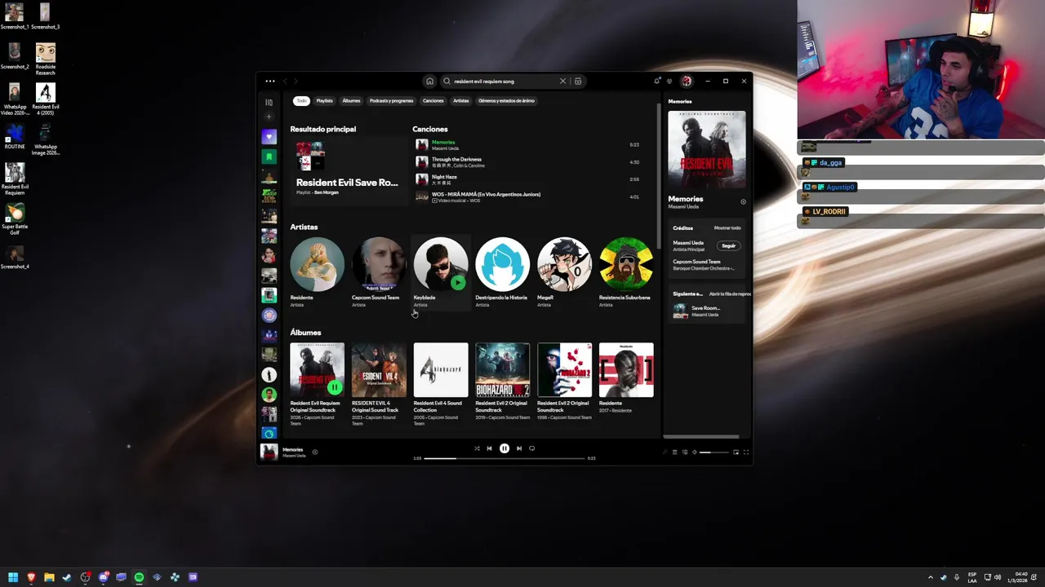The height and width of the screenshot is (587, 1045).
Task: Select the Todo filter chip
Action: coord(301,101)
